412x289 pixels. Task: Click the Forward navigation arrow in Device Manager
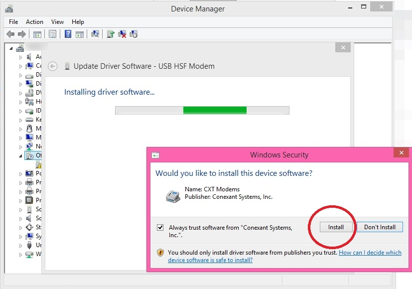tap(20, 34)
